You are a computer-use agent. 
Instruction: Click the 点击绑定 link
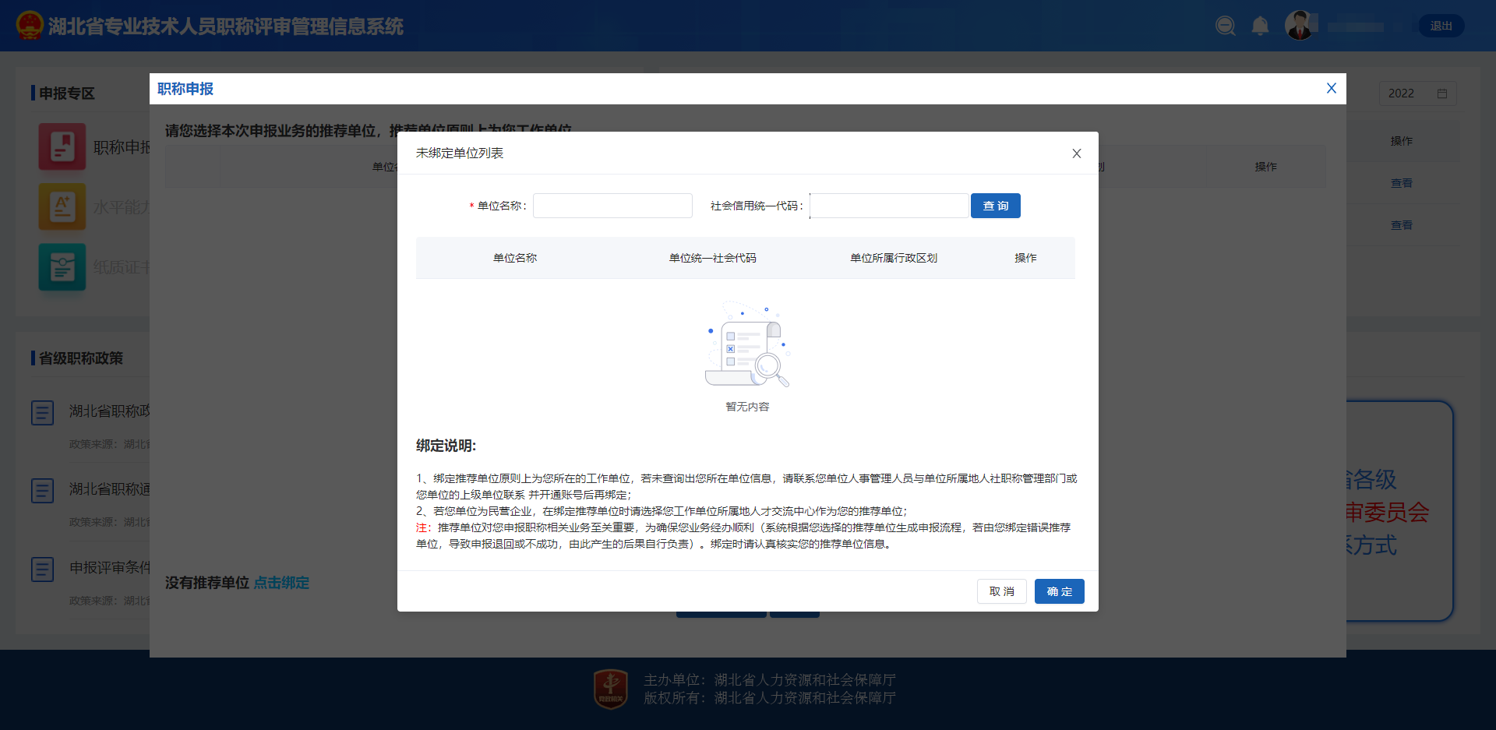[281, 583]
